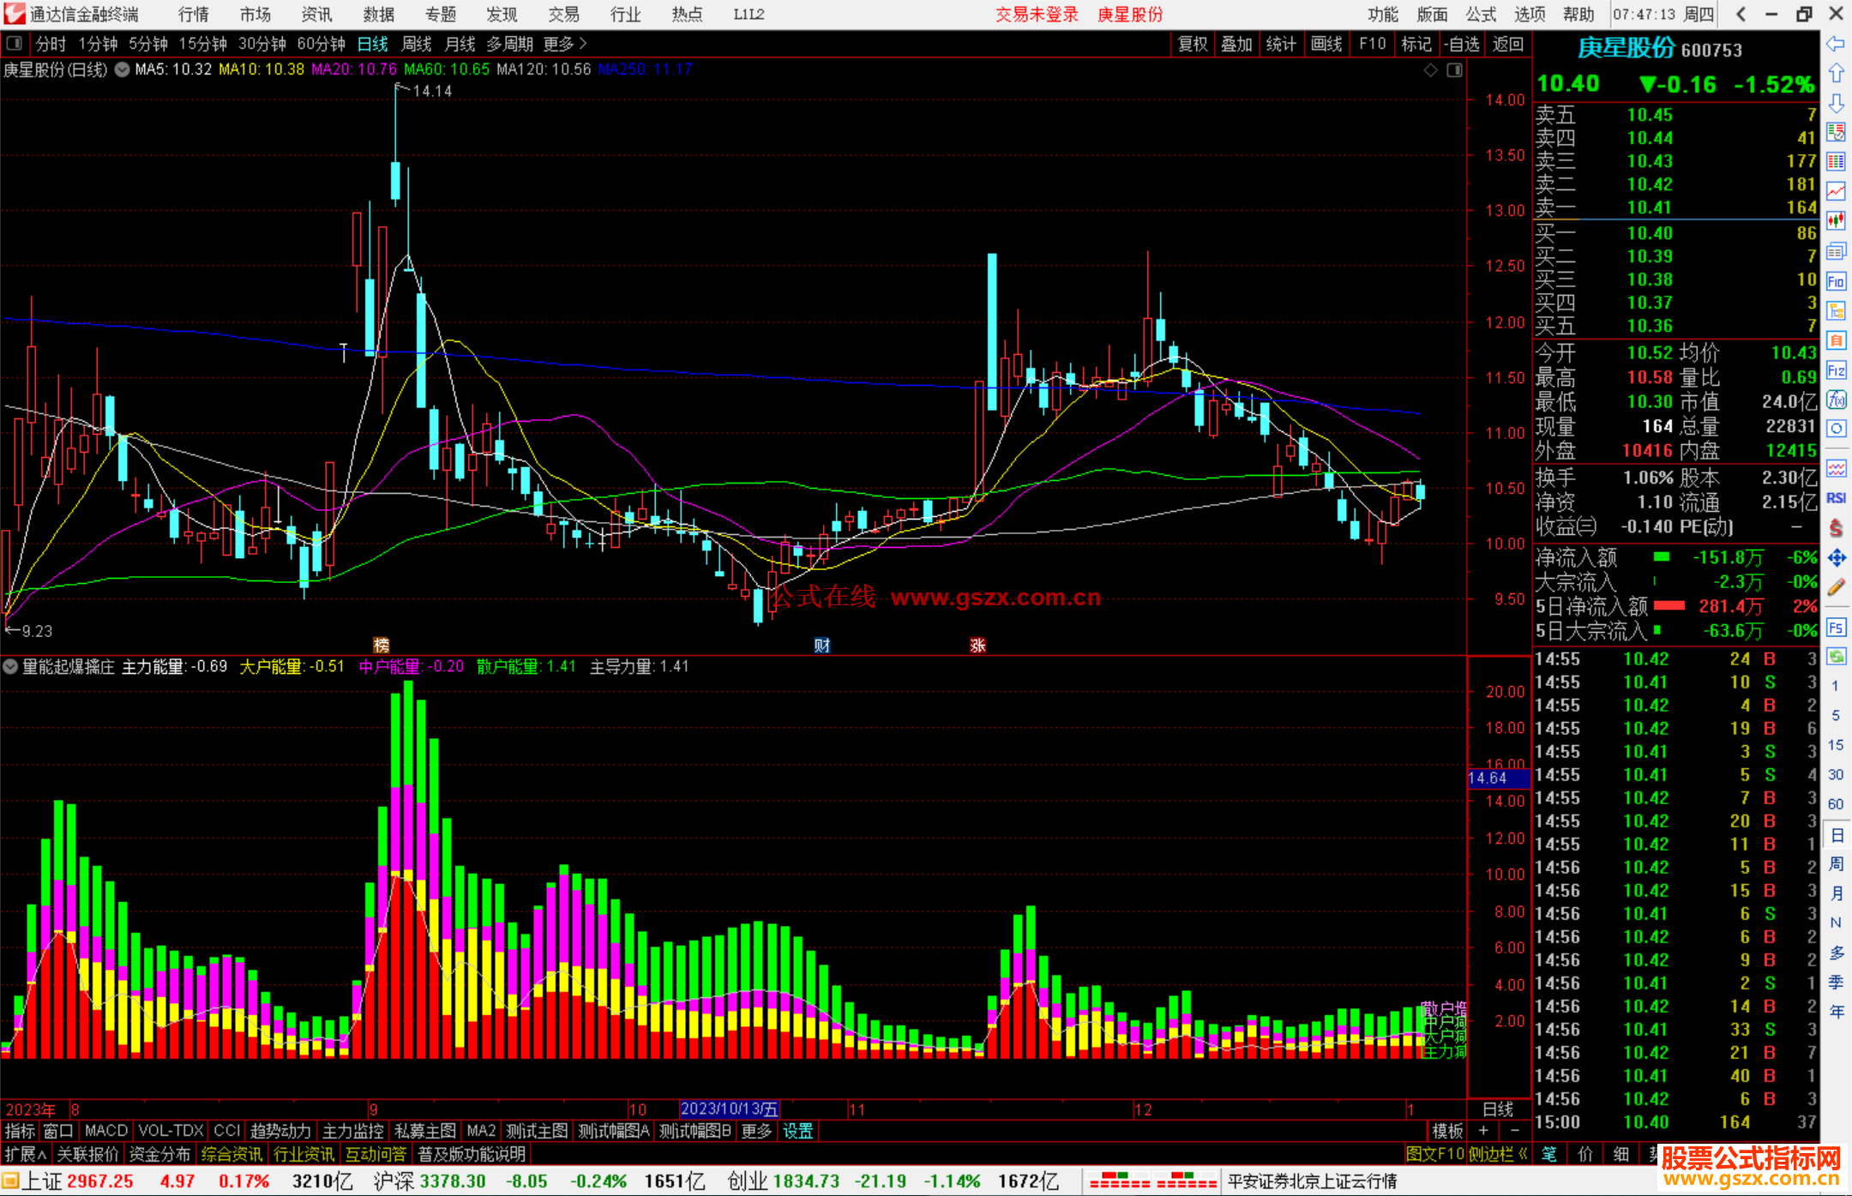
Task: Click the red S-arrow icon in sidebar
Action: coord(1836,528)
